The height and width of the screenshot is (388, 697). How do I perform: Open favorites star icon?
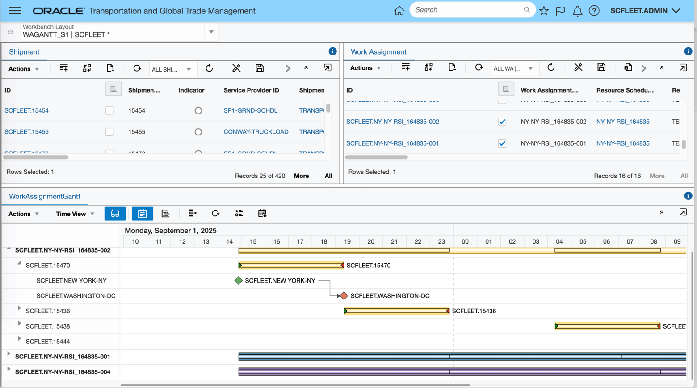pos(544,11)
